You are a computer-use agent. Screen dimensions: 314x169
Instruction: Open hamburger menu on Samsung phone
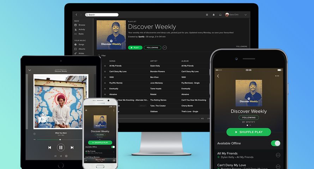86,110
